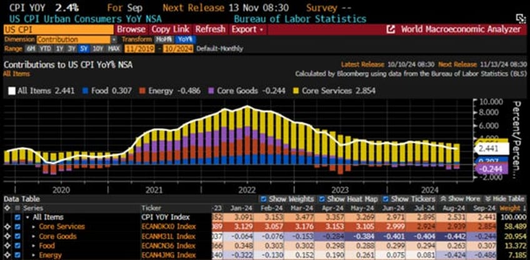Uncheck the Show Weights checkbox
This screenshot has height=260, width=530.
pos(264,199)
